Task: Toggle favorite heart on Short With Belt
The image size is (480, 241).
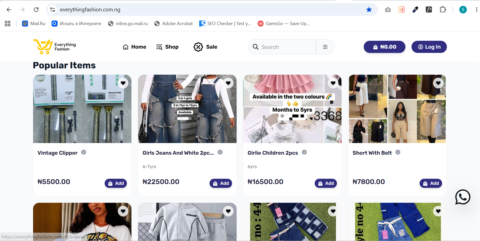Action: point(438,83)
